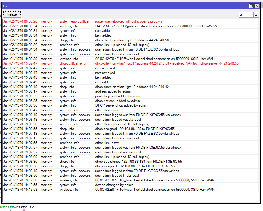This screenshot has width=263, height=211.
Task: Click the Freeze button
Action: click(x=12, y=14)
